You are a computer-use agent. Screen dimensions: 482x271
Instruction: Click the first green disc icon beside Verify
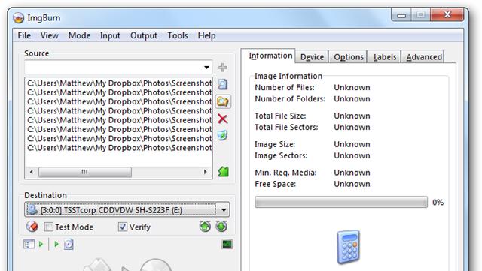205,227
